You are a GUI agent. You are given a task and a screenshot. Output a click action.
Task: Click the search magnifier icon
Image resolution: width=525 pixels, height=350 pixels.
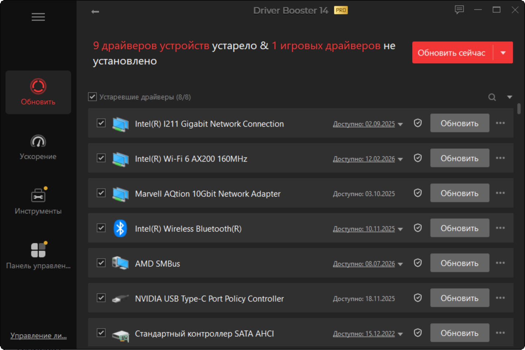(x=492, y=97)
